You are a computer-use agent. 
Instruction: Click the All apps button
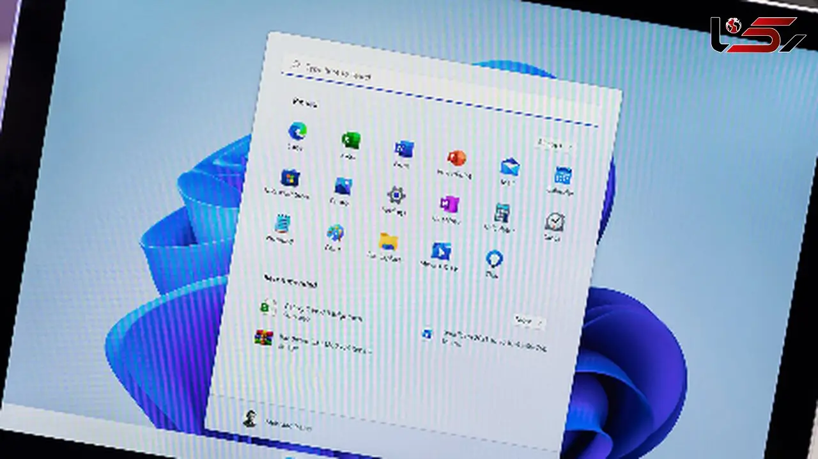[553, 144]
